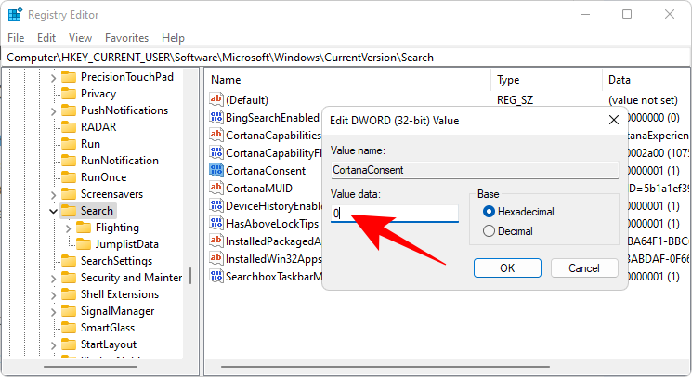Click the BingSearchEnabled DWORD value icon
692x377 pixels.
[216, 118]
